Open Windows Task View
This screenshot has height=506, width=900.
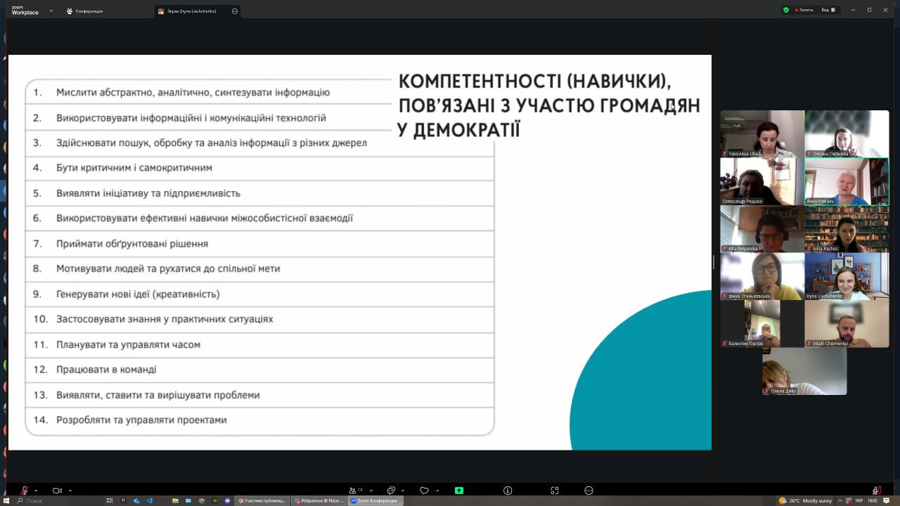point(110,500)
